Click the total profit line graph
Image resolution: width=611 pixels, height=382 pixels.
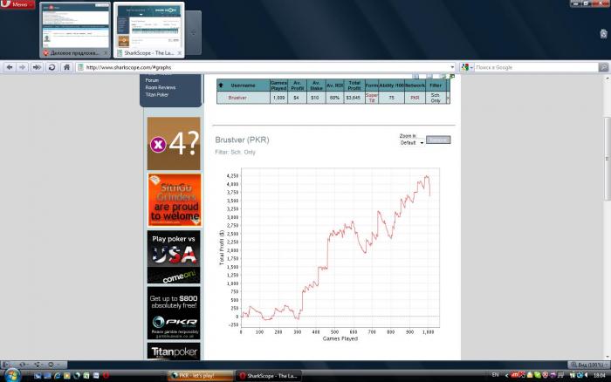click(x=340, y=248)
